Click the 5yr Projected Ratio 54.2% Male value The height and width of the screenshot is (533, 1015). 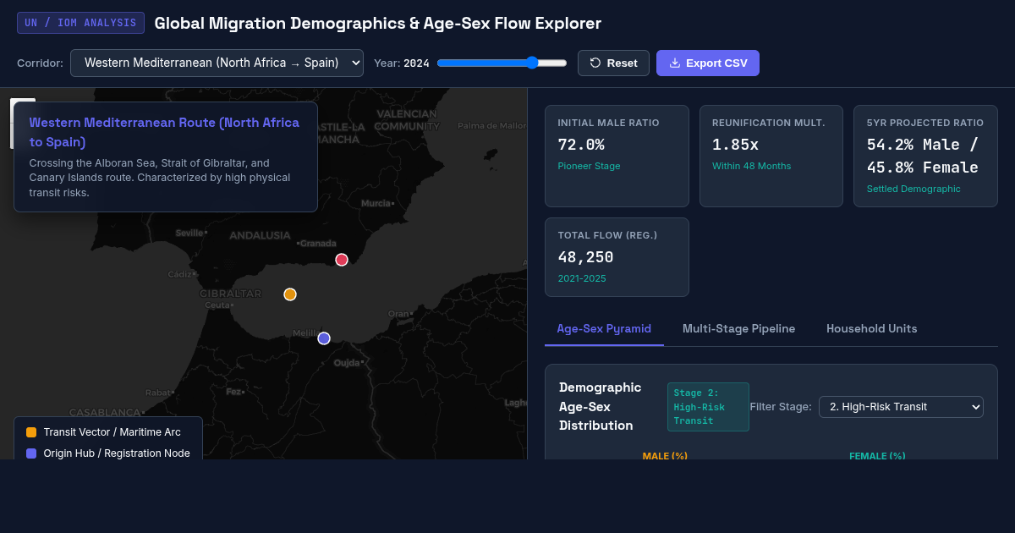[922, 156]
